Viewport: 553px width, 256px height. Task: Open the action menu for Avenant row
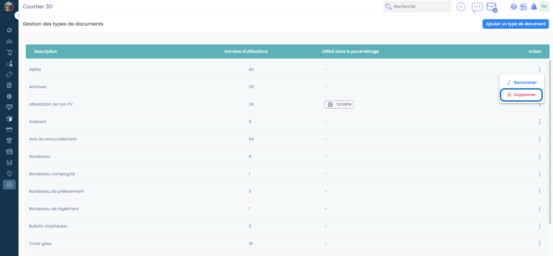[x=539, y=121]
